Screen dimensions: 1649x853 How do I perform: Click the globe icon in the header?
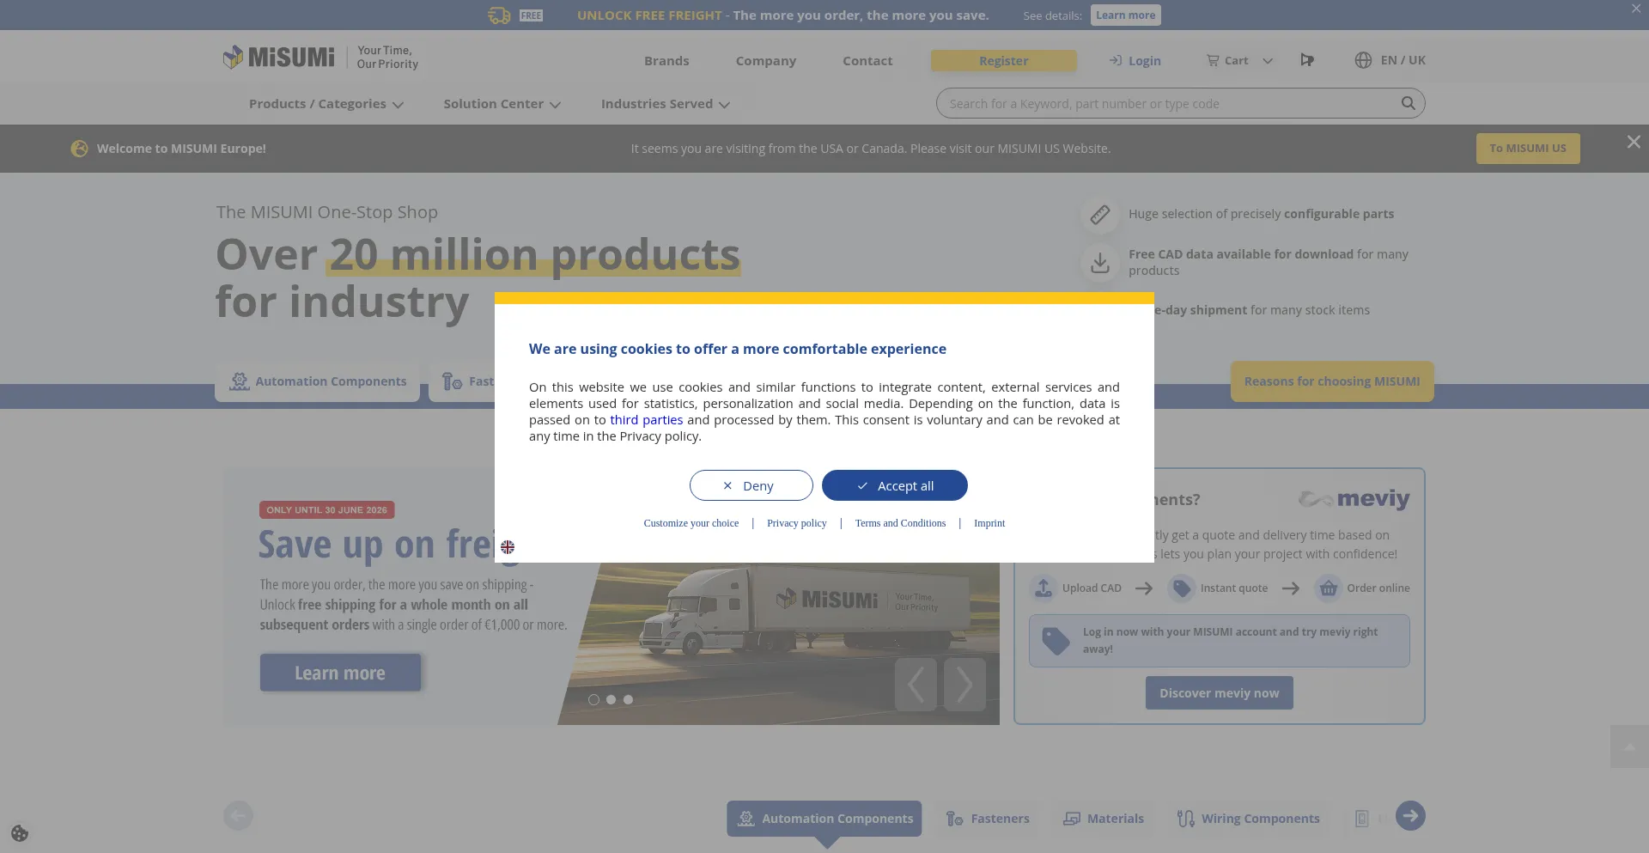tap(1363, 60)
